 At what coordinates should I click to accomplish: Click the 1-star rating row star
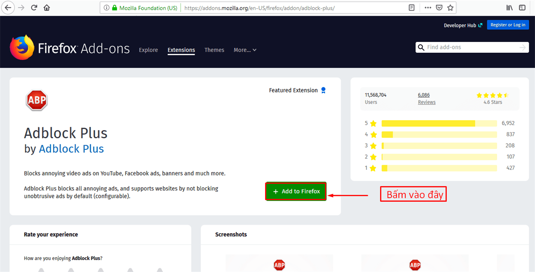tap(373, 168)
